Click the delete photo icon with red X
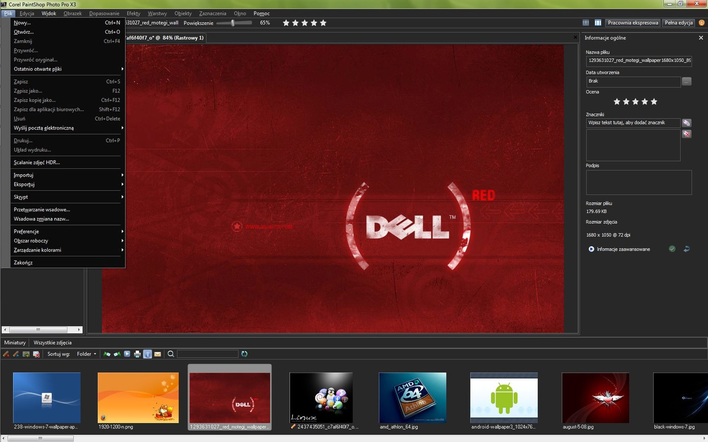Viewport: 708px width, 442px height. pos(36,354)
